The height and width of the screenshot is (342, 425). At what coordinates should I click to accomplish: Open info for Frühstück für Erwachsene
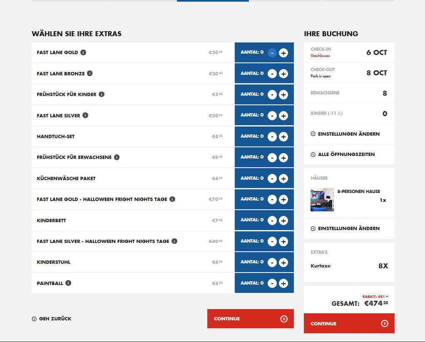(x=117, y=157)
